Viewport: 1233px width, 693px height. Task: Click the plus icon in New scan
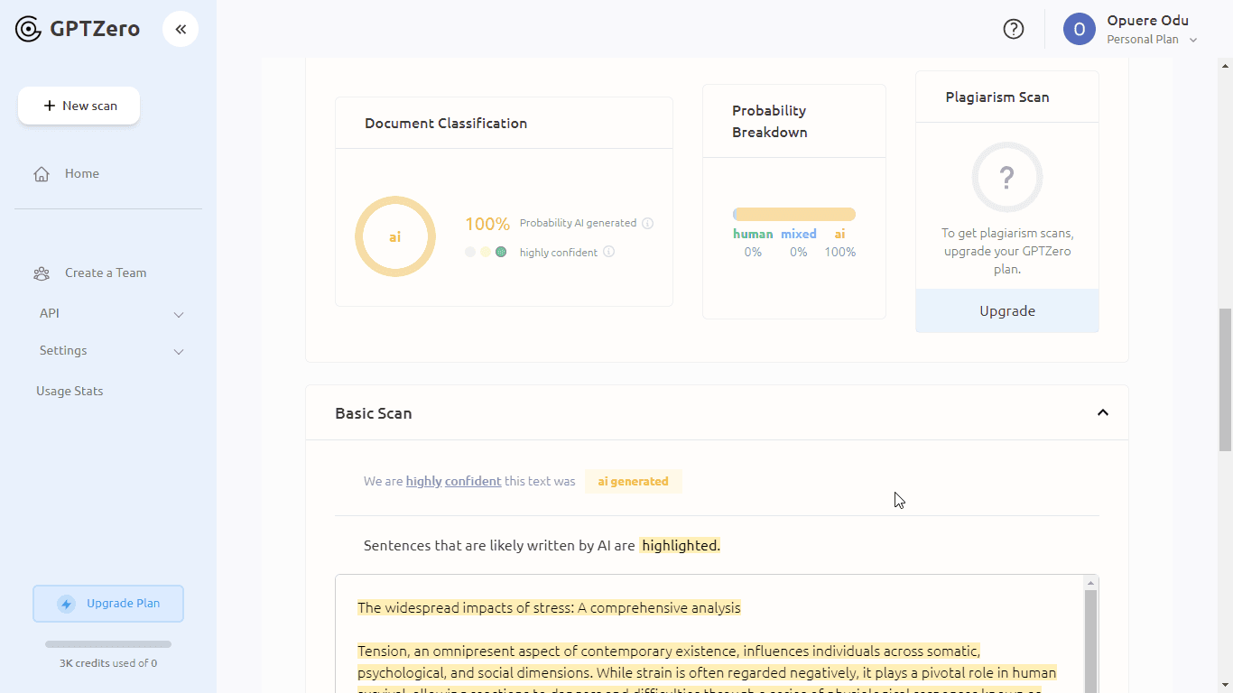[50, 106]
